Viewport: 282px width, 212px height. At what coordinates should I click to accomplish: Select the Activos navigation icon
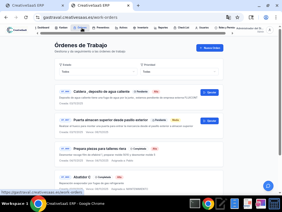116,28
